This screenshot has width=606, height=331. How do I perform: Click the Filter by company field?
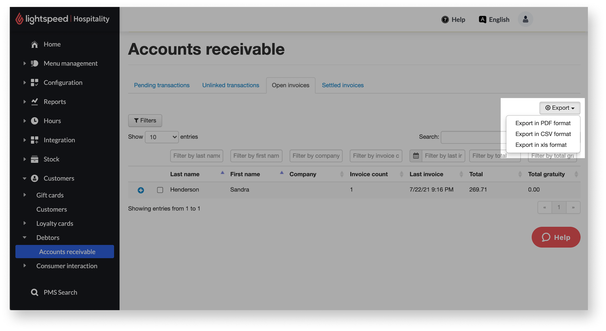click(x=316, y=156)
